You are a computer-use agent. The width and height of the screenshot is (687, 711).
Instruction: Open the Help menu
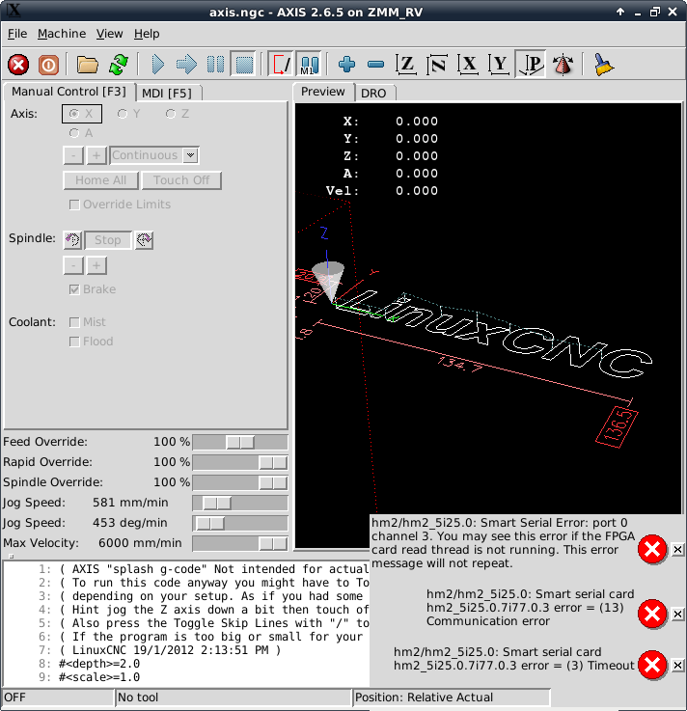147,34
